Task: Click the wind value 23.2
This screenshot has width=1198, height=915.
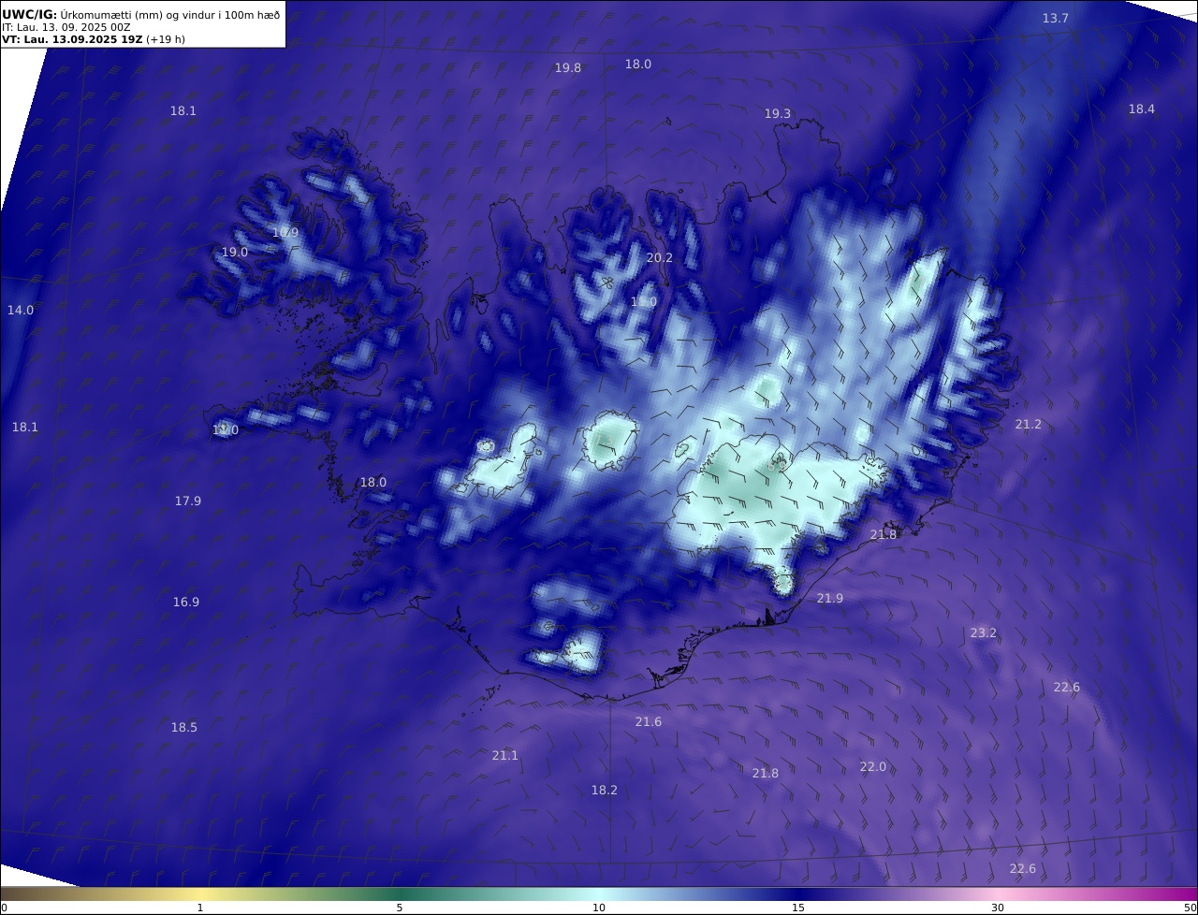Action: tap(983, 632)
